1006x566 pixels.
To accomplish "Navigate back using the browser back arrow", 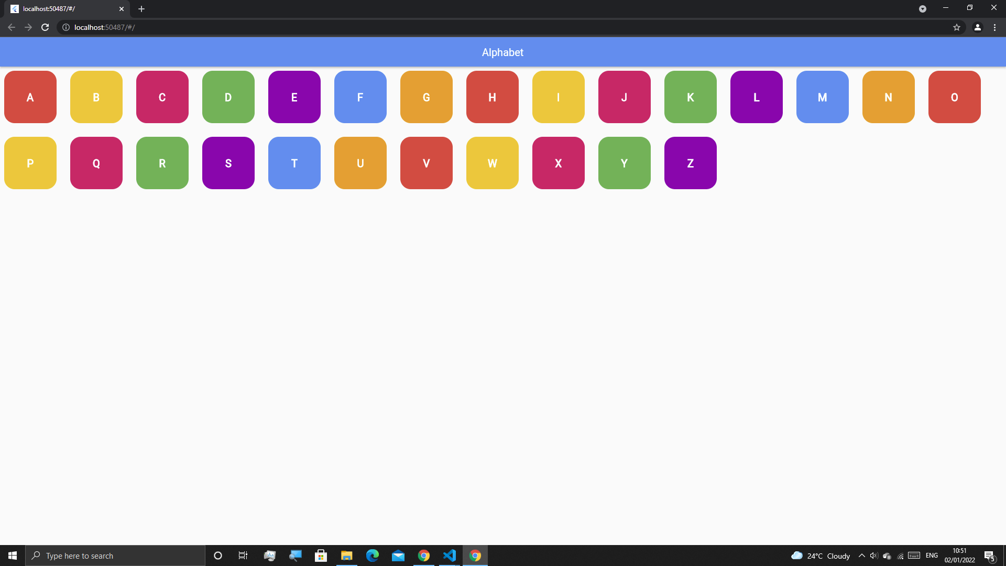I will click(11, 27).
